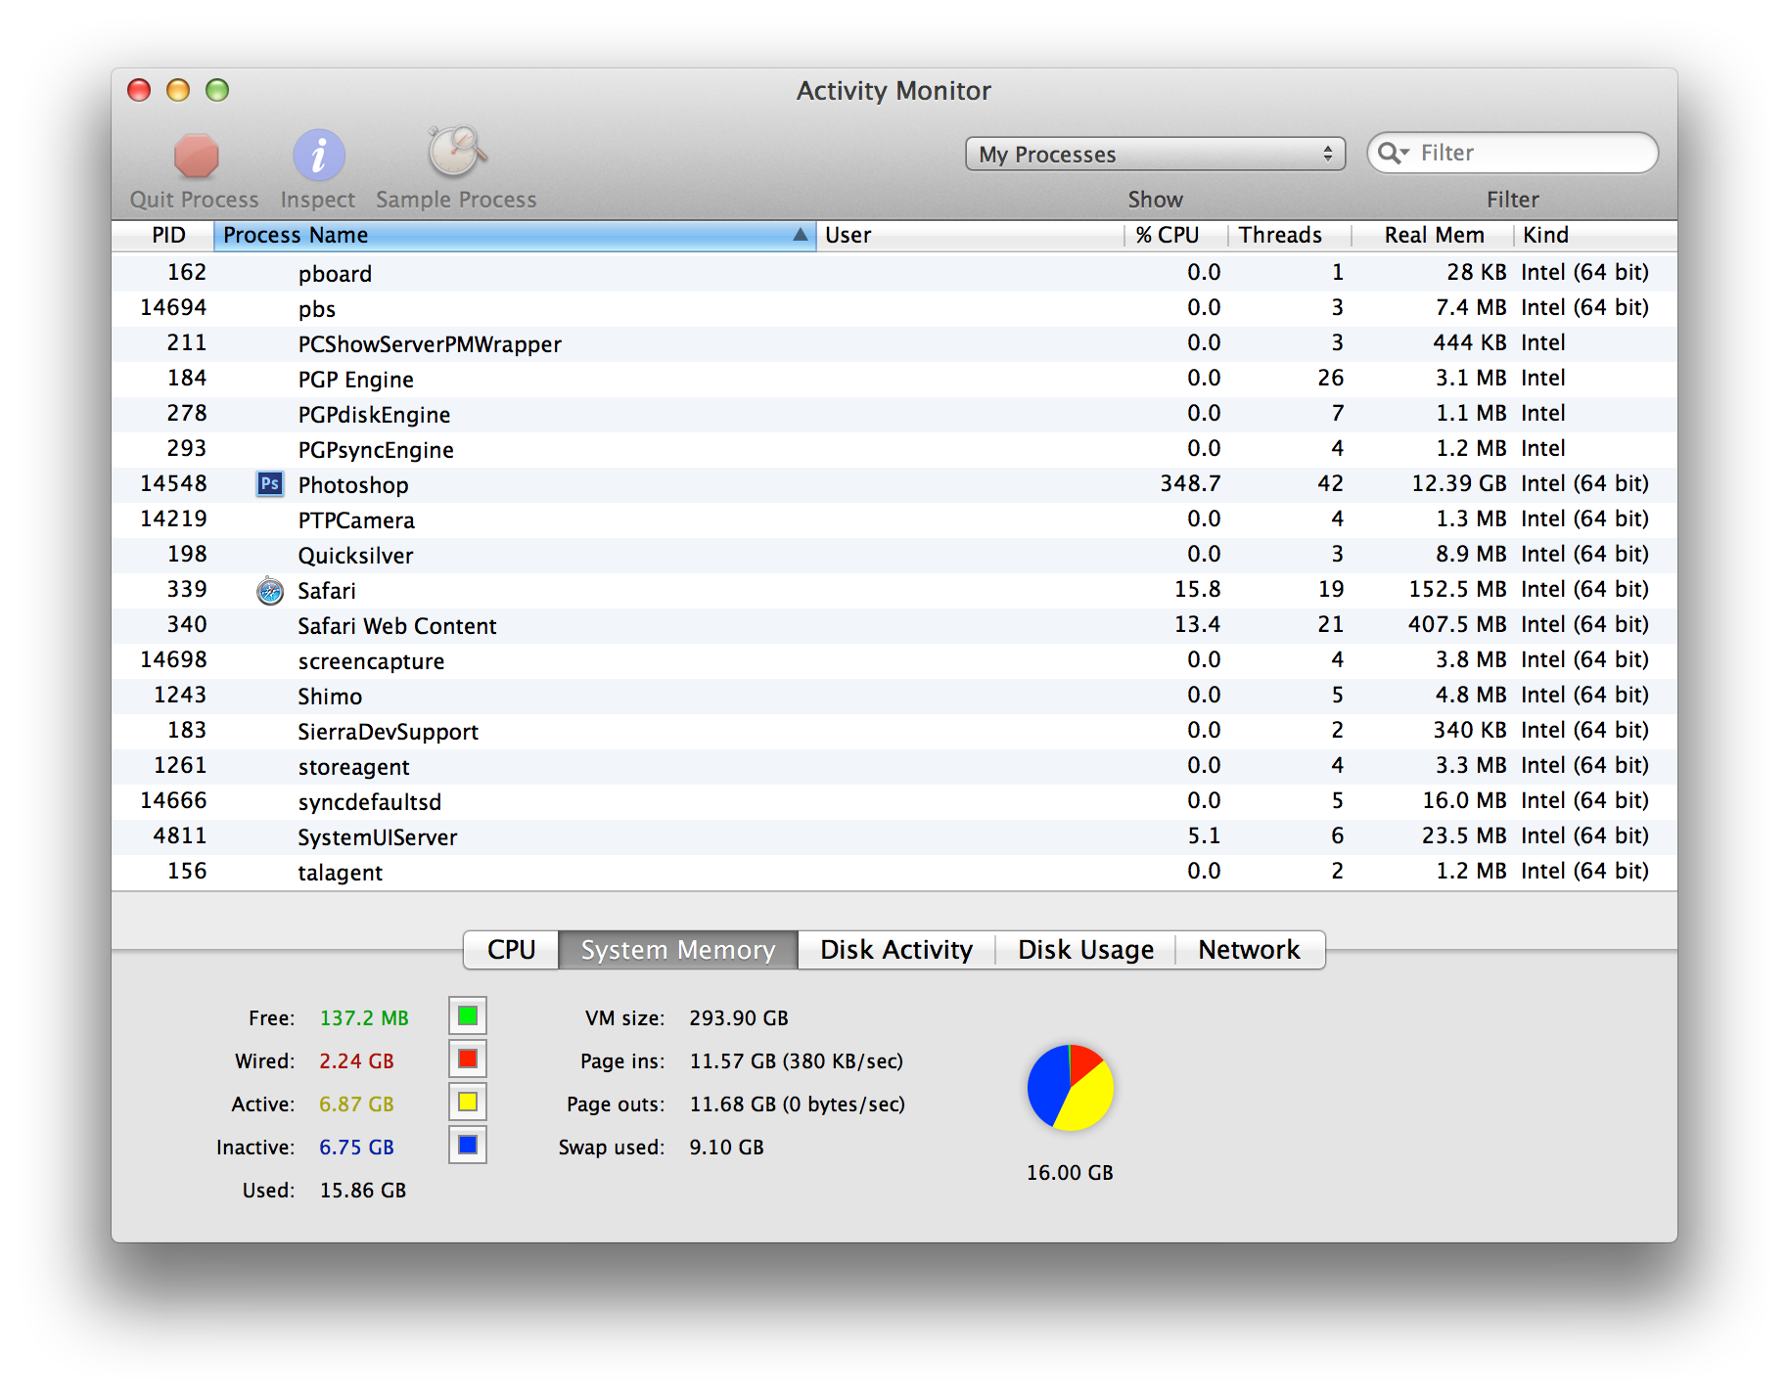Select the PTPCamera process
1789x1397 pixels.
(356, 520)
